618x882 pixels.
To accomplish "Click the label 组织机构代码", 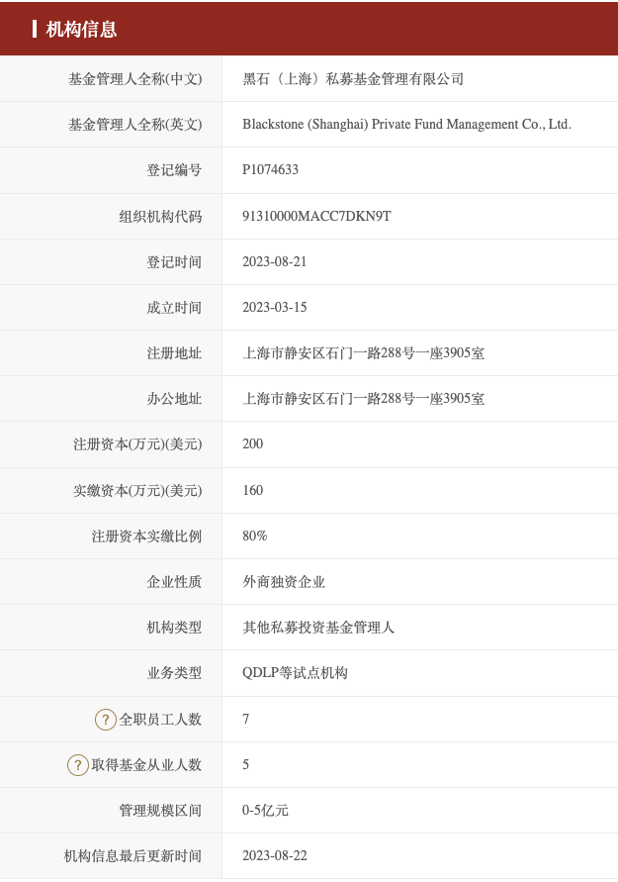I will tap(160, 216).
